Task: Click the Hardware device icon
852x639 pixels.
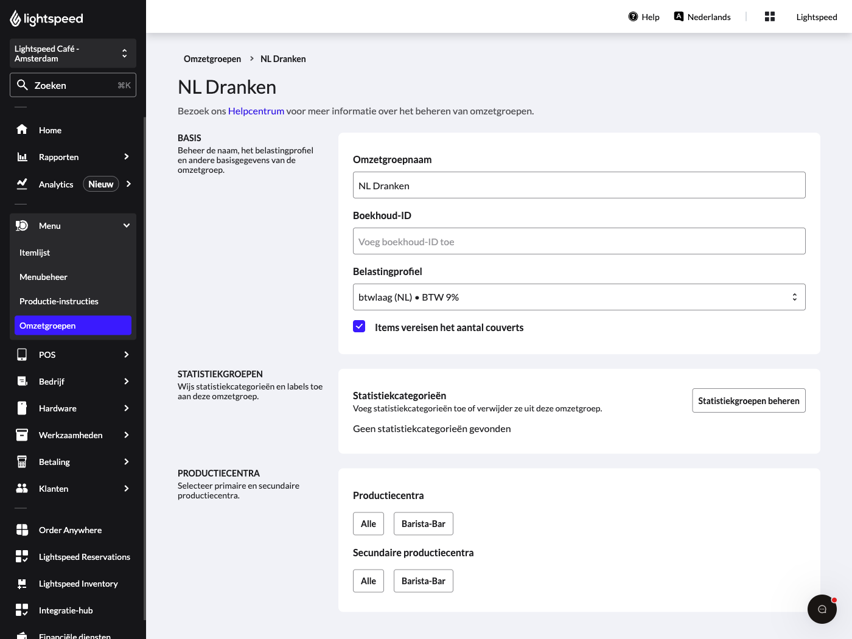Action: 22,408
